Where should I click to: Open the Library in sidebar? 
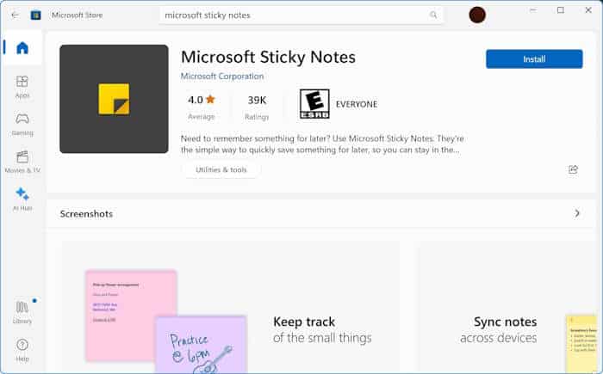(x=22, y=313)
